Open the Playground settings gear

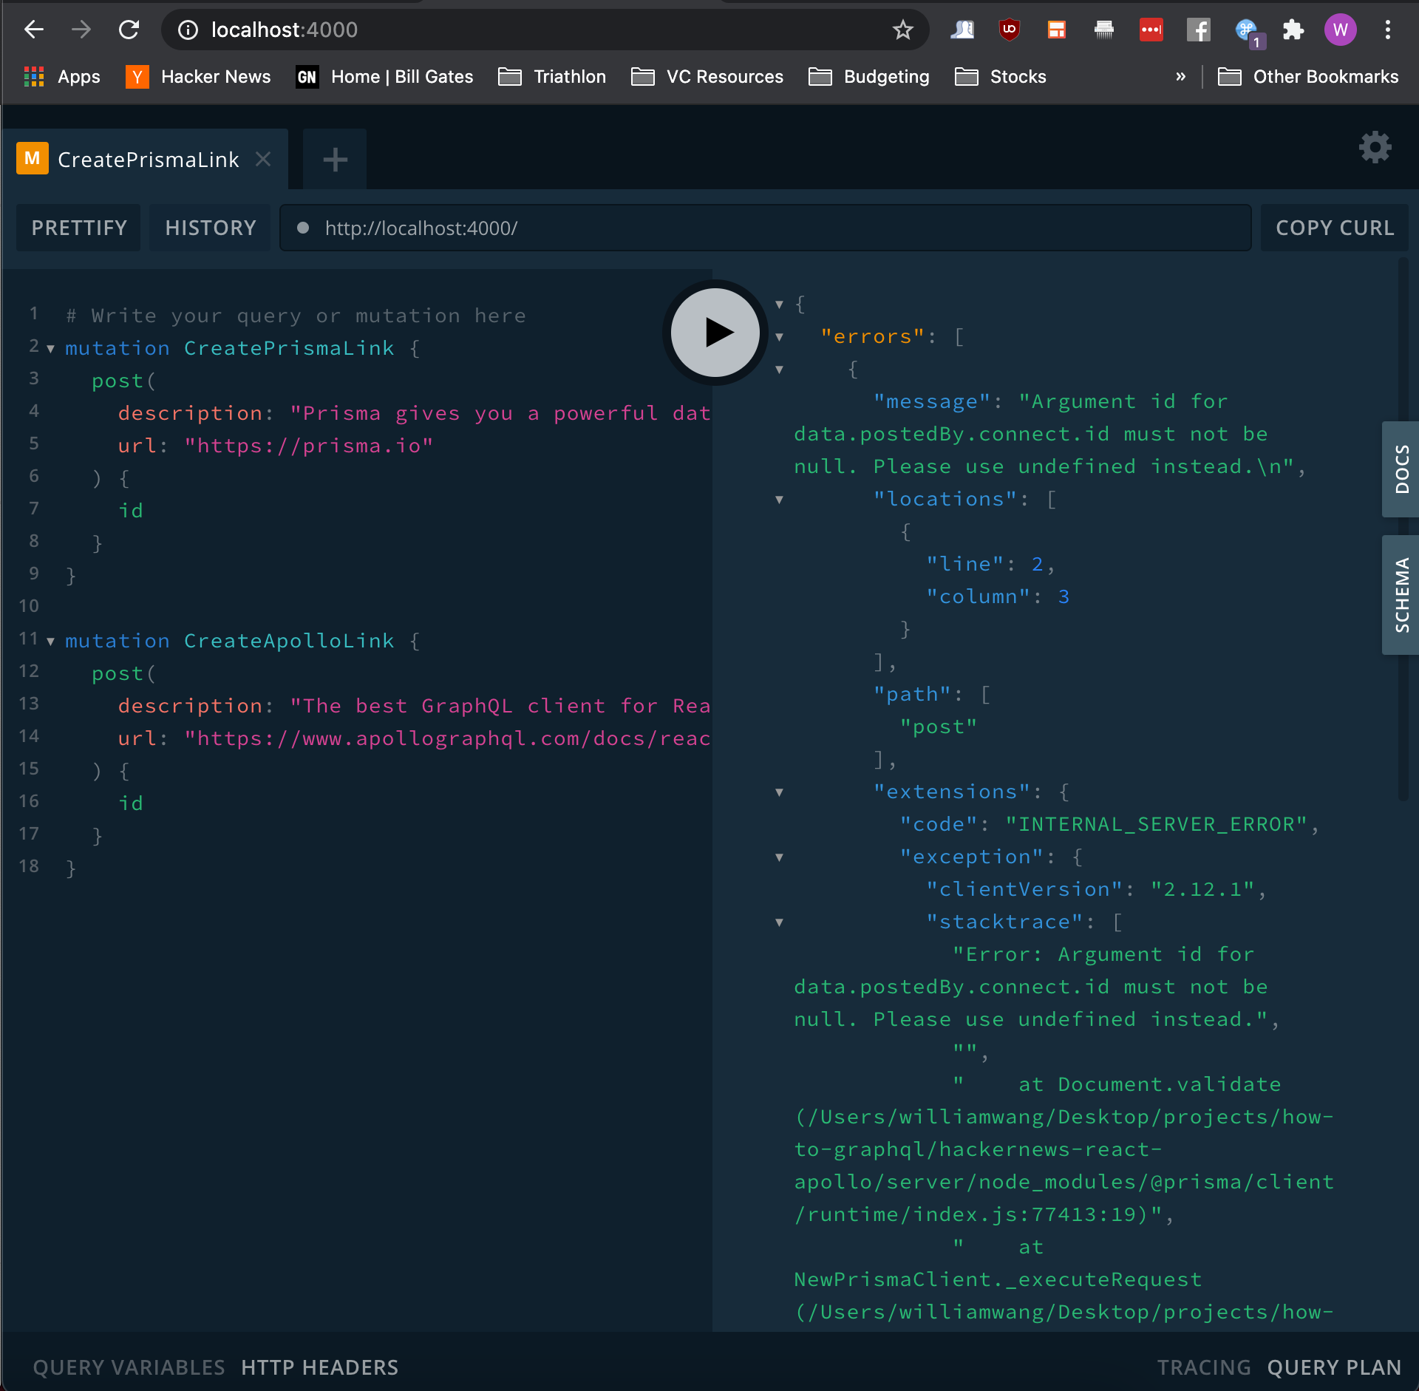pyautogui.click(x=1375, y=148)
